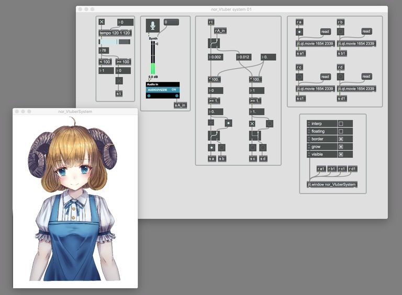
Task: Click the gswitch icon above 's a' and 's b'
Action: pos(214,135)
